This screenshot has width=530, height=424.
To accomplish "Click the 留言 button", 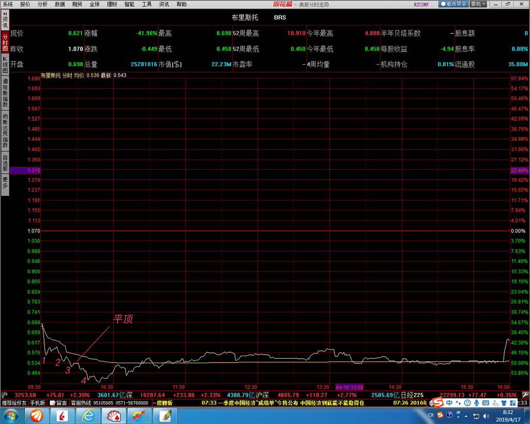I will point(58,403).
